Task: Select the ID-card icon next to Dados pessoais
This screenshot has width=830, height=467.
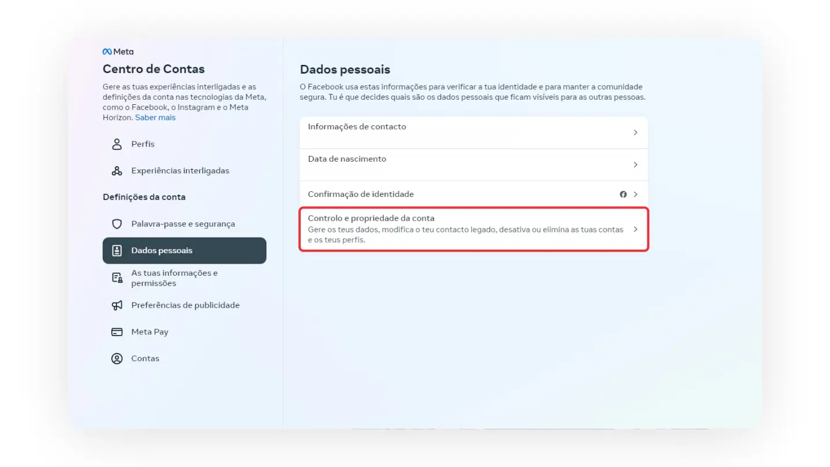Action: [x=117, y=250]
